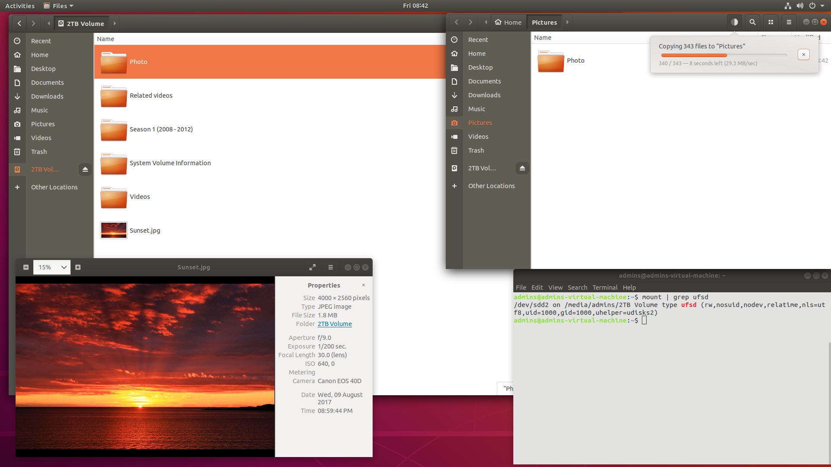The image size is (831, 467).
Task: Click Home in Pictures window path bar
Action: pos(508,22)
